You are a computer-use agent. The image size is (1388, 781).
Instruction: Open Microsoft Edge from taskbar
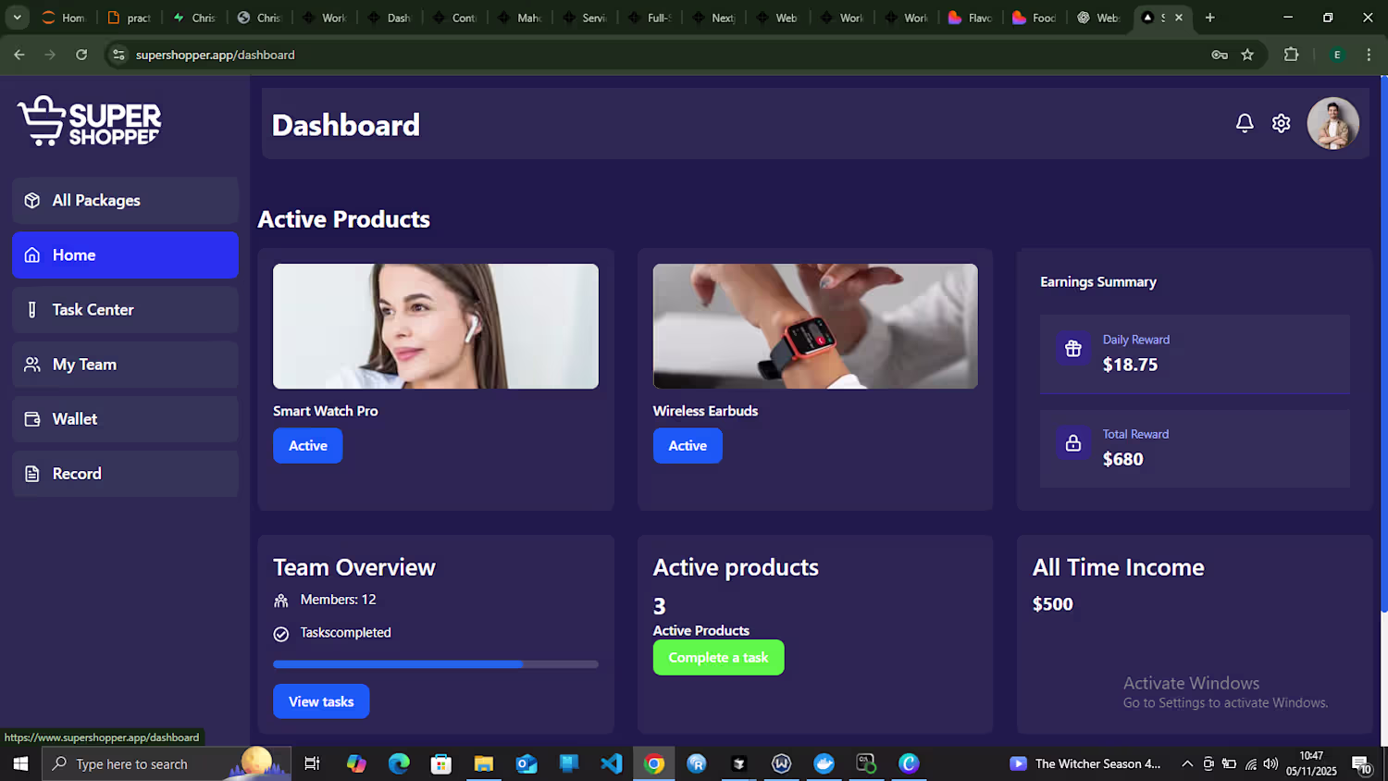click(399, 763)
